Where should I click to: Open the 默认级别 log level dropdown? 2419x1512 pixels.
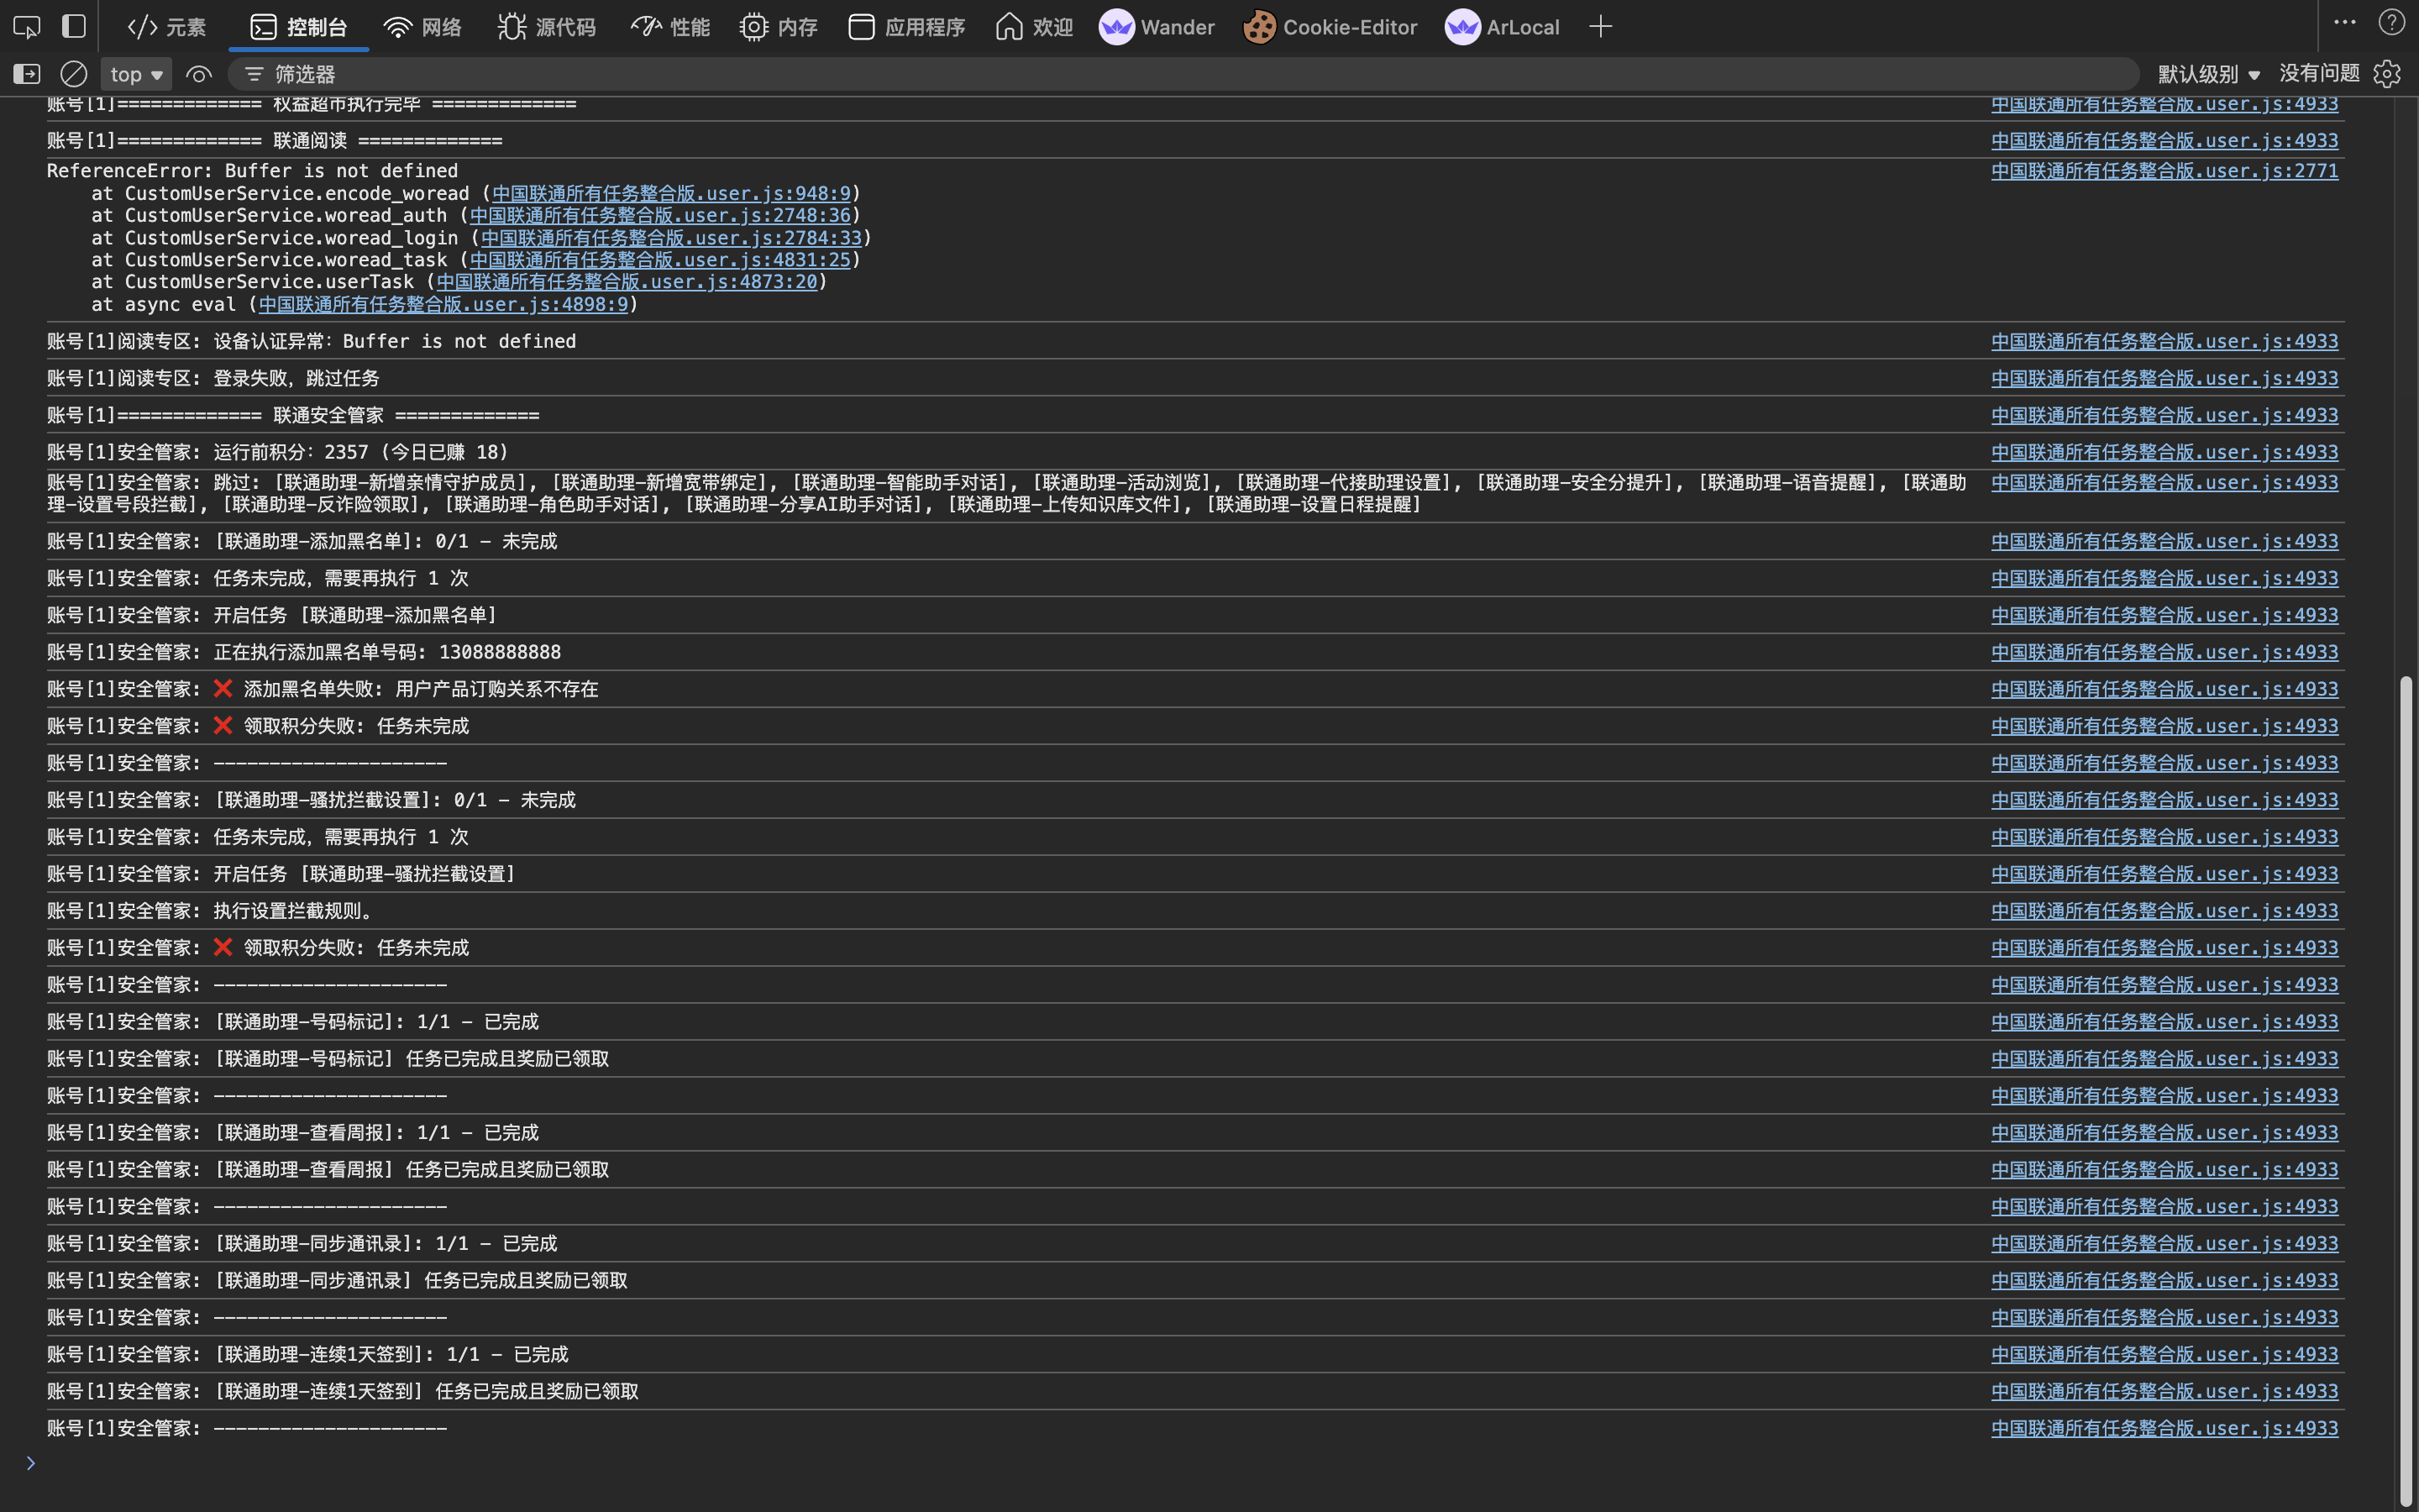point(2209,74)
